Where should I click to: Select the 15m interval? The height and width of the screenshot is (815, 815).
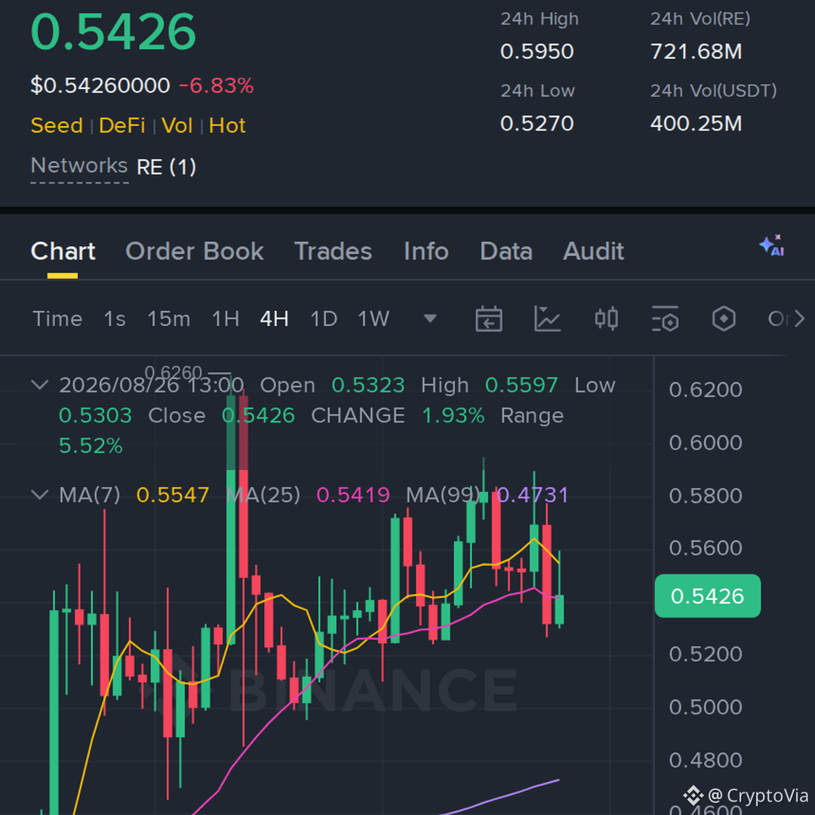point(168,318)
